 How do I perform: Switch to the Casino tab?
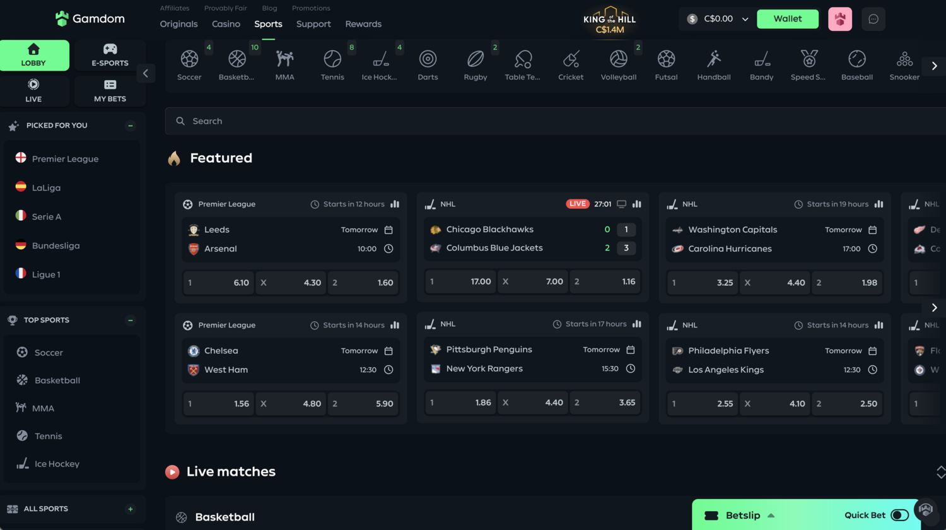point(226,24)
